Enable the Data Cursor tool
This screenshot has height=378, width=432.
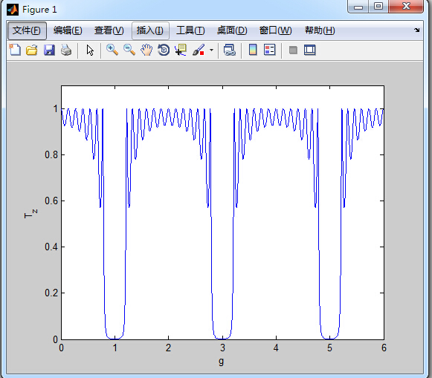pos(181,50)
